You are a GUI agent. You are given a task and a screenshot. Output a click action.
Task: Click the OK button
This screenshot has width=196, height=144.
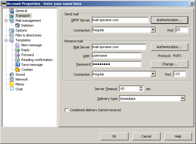114,136
